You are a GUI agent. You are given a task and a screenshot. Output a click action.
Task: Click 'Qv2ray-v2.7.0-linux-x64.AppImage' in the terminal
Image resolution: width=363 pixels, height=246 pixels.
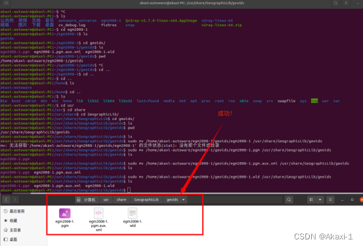point(161,20)
